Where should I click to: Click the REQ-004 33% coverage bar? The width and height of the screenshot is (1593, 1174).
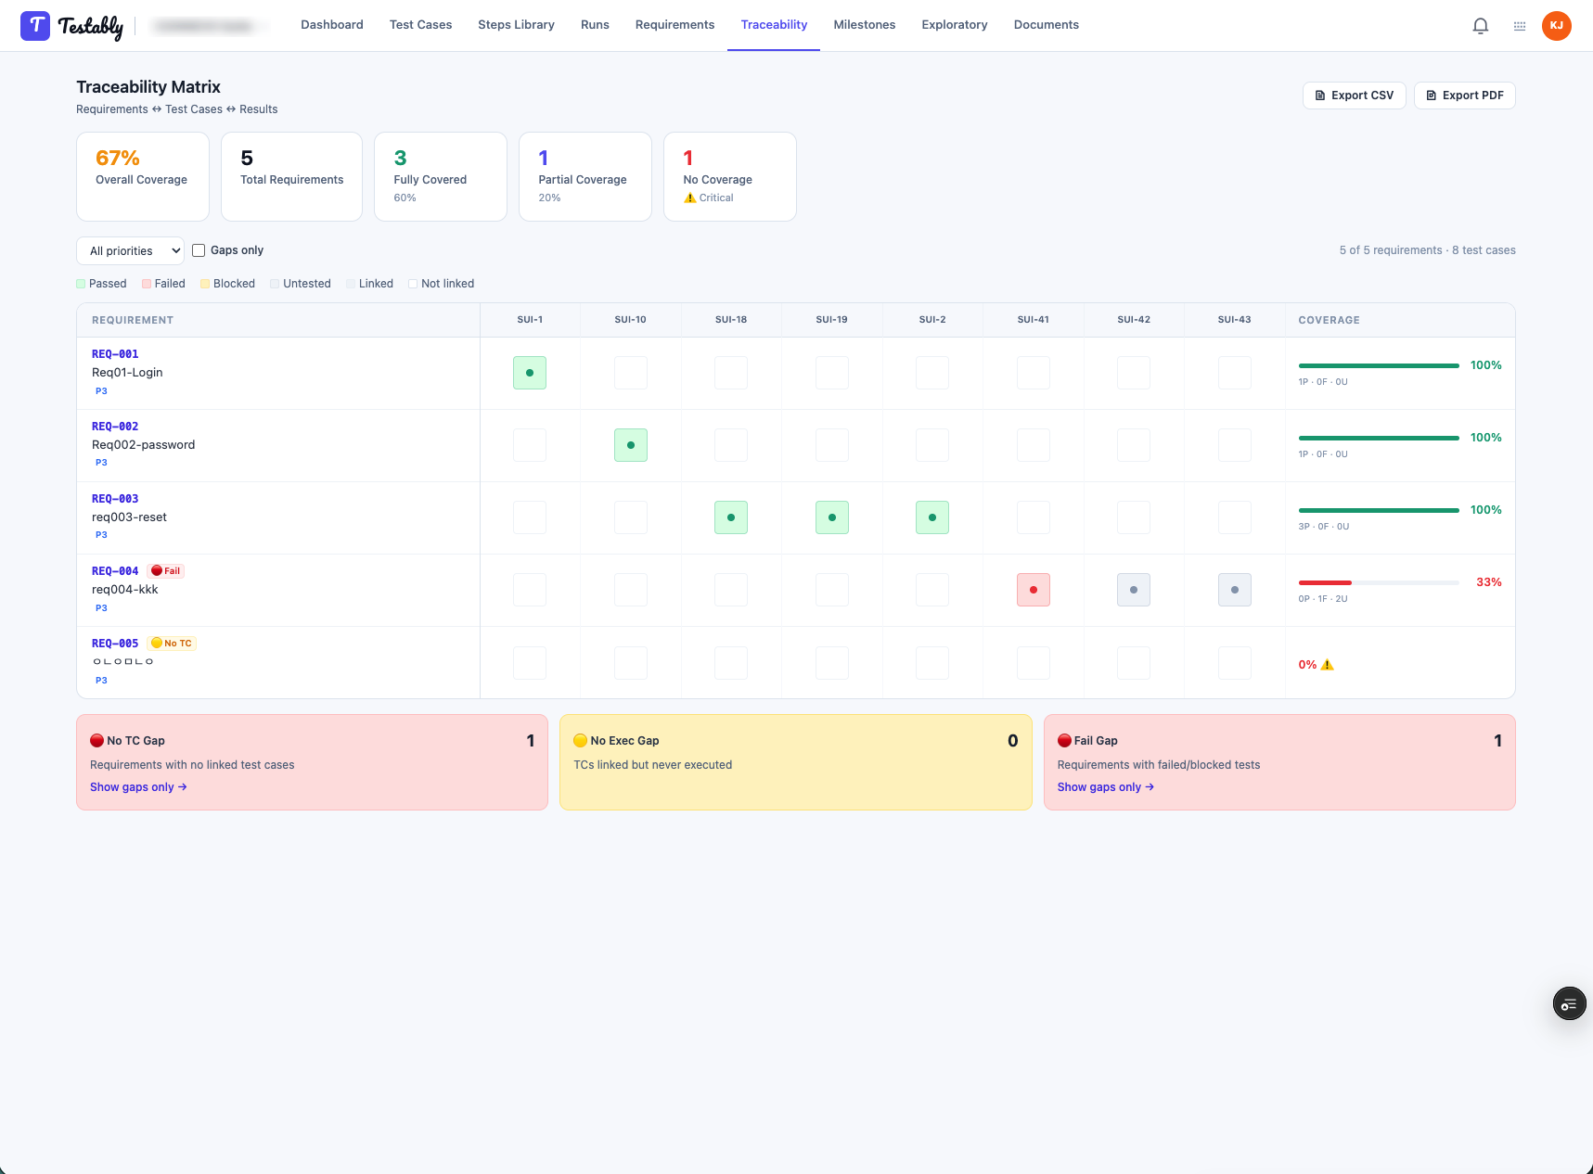coord(1378,582)
